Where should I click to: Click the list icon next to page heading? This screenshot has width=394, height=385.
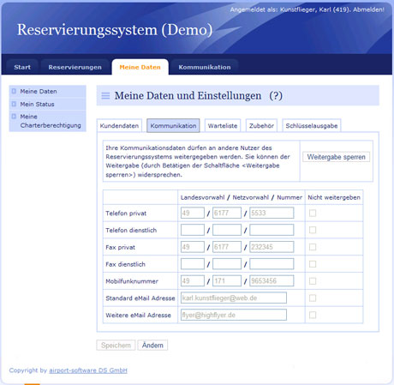pos(105,95)
